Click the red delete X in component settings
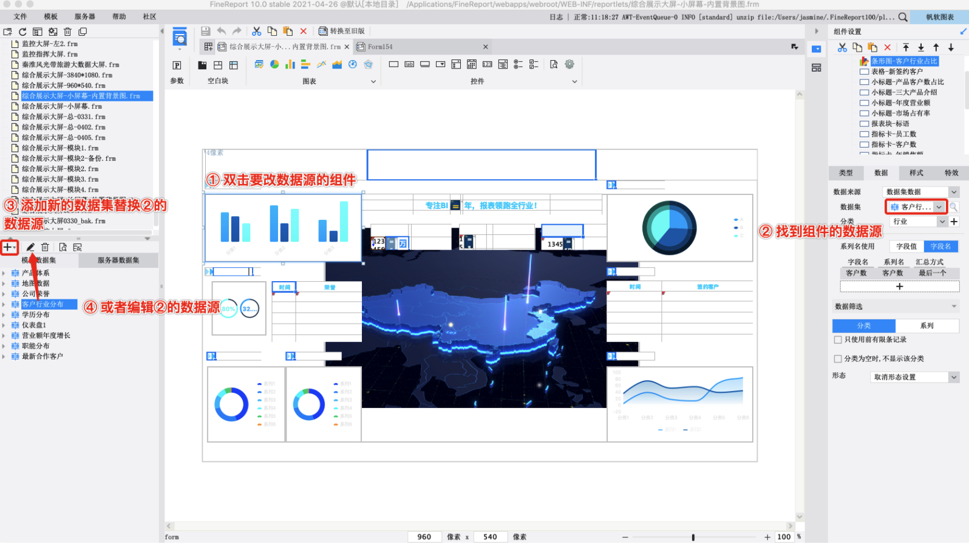This screenshot has width=969, height=544. 888,47
